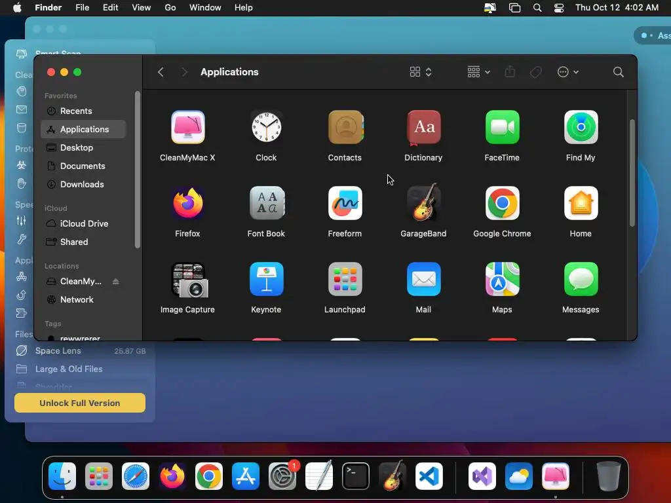Viewport: 671px width, 503px height.
Task: Open the File menu
Action: pyautogui.click(x=82, y=8)
